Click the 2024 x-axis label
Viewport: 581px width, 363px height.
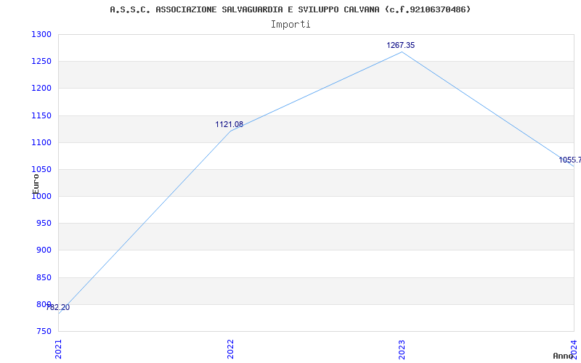[574, 349]
